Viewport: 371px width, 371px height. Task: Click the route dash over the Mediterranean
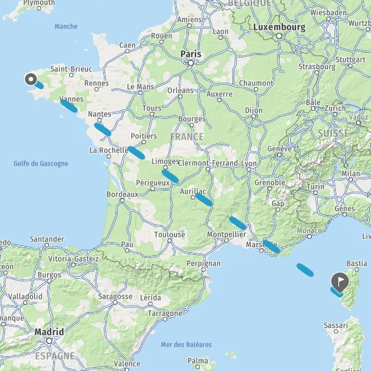click(x=305, y=270)
